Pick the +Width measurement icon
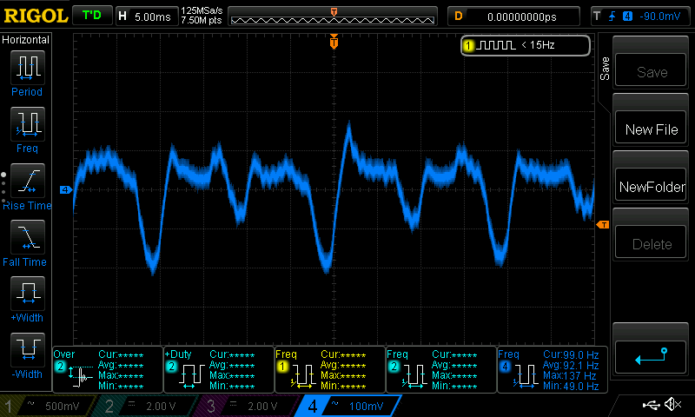Image resolution: width=695 pixels, height=417 pixels. 28,293
